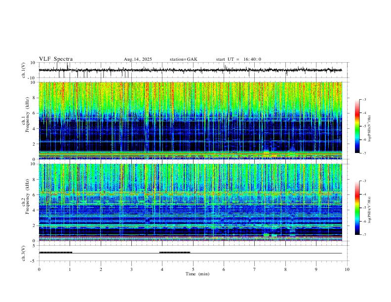
Task: Select the date "Aug.14, 2025" in header
Action: coord(138,59)
